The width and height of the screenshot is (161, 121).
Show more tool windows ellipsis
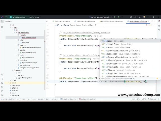click(2, 31)
